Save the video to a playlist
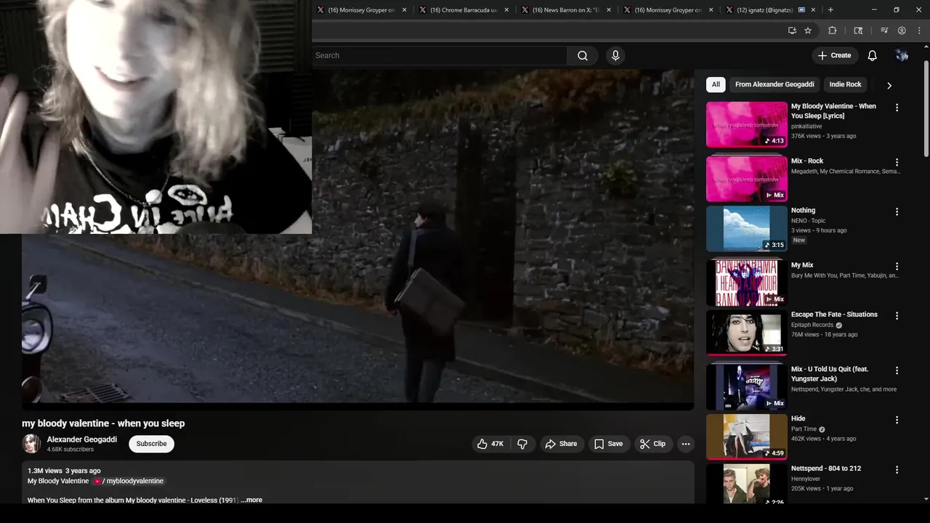Image resolution: width=930 pixels, height=523 pixels. click(x=608, y=444)
